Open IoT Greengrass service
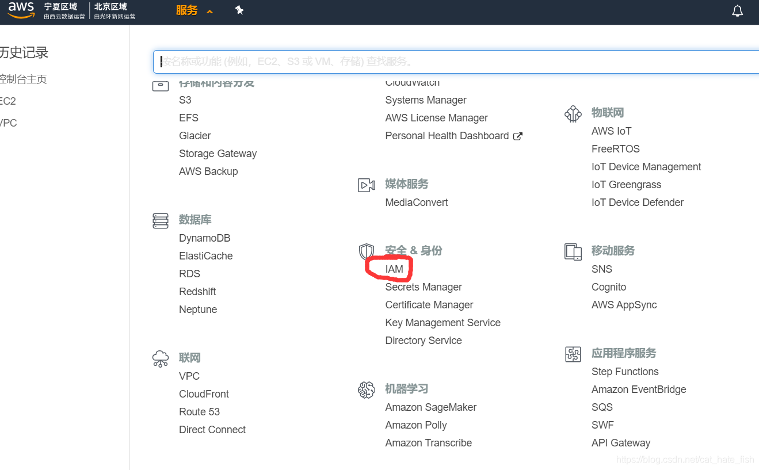The width and height of the screenshot is (759, 470). [626, 185]
